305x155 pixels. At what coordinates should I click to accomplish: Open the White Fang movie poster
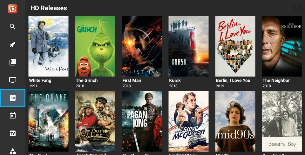tap(48, 46)
